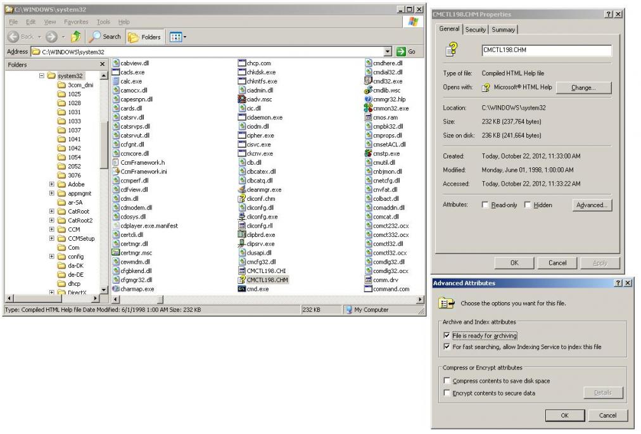
Task: Switch to the Summary tab
Action: click(503, 29)
